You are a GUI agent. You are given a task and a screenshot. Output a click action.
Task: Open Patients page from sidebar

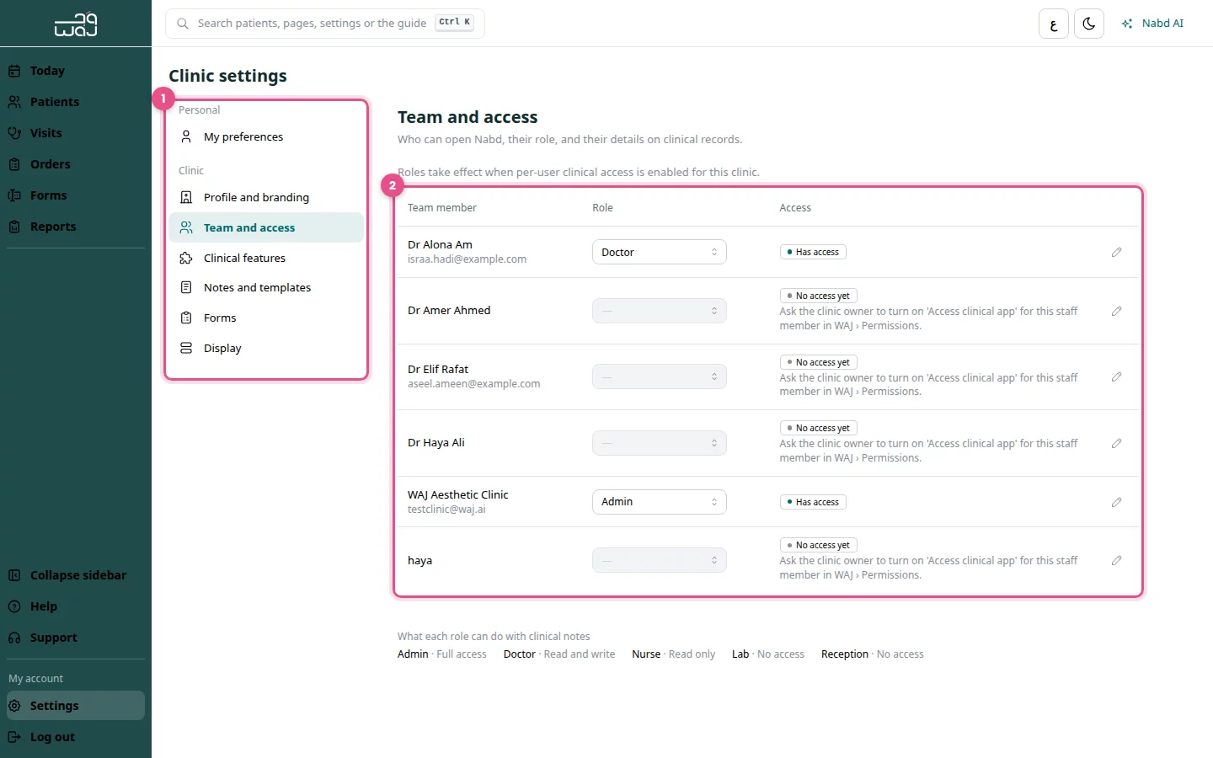click(x=76, y=102)
